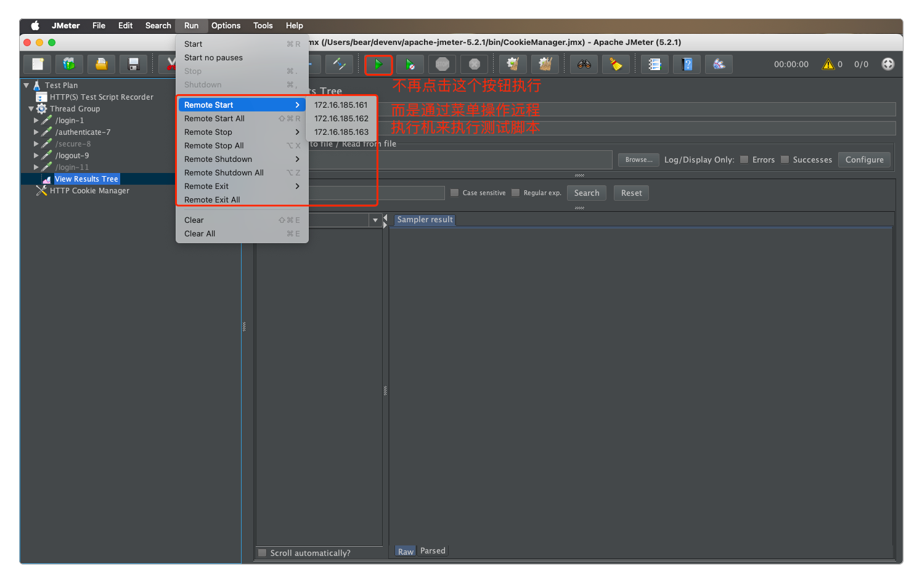Open the Remote Exit submenu

242,187
